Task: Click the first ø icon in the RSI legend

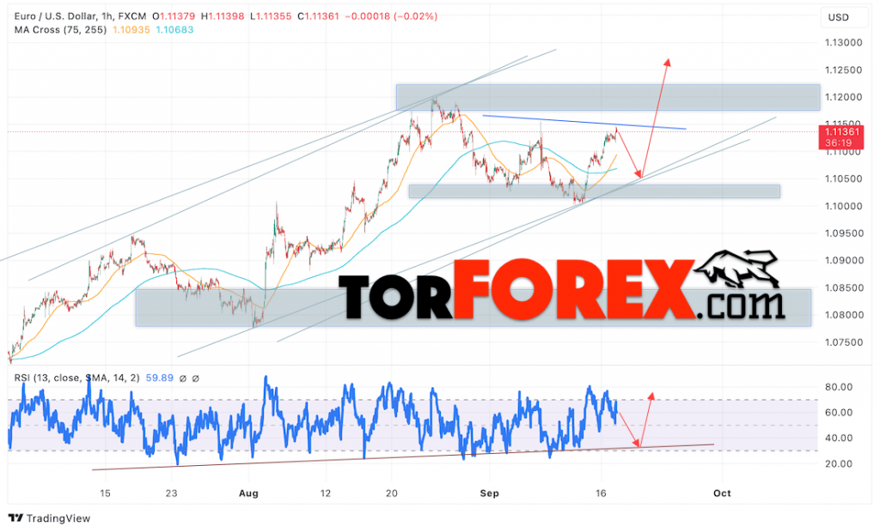Action: point(183,378)
